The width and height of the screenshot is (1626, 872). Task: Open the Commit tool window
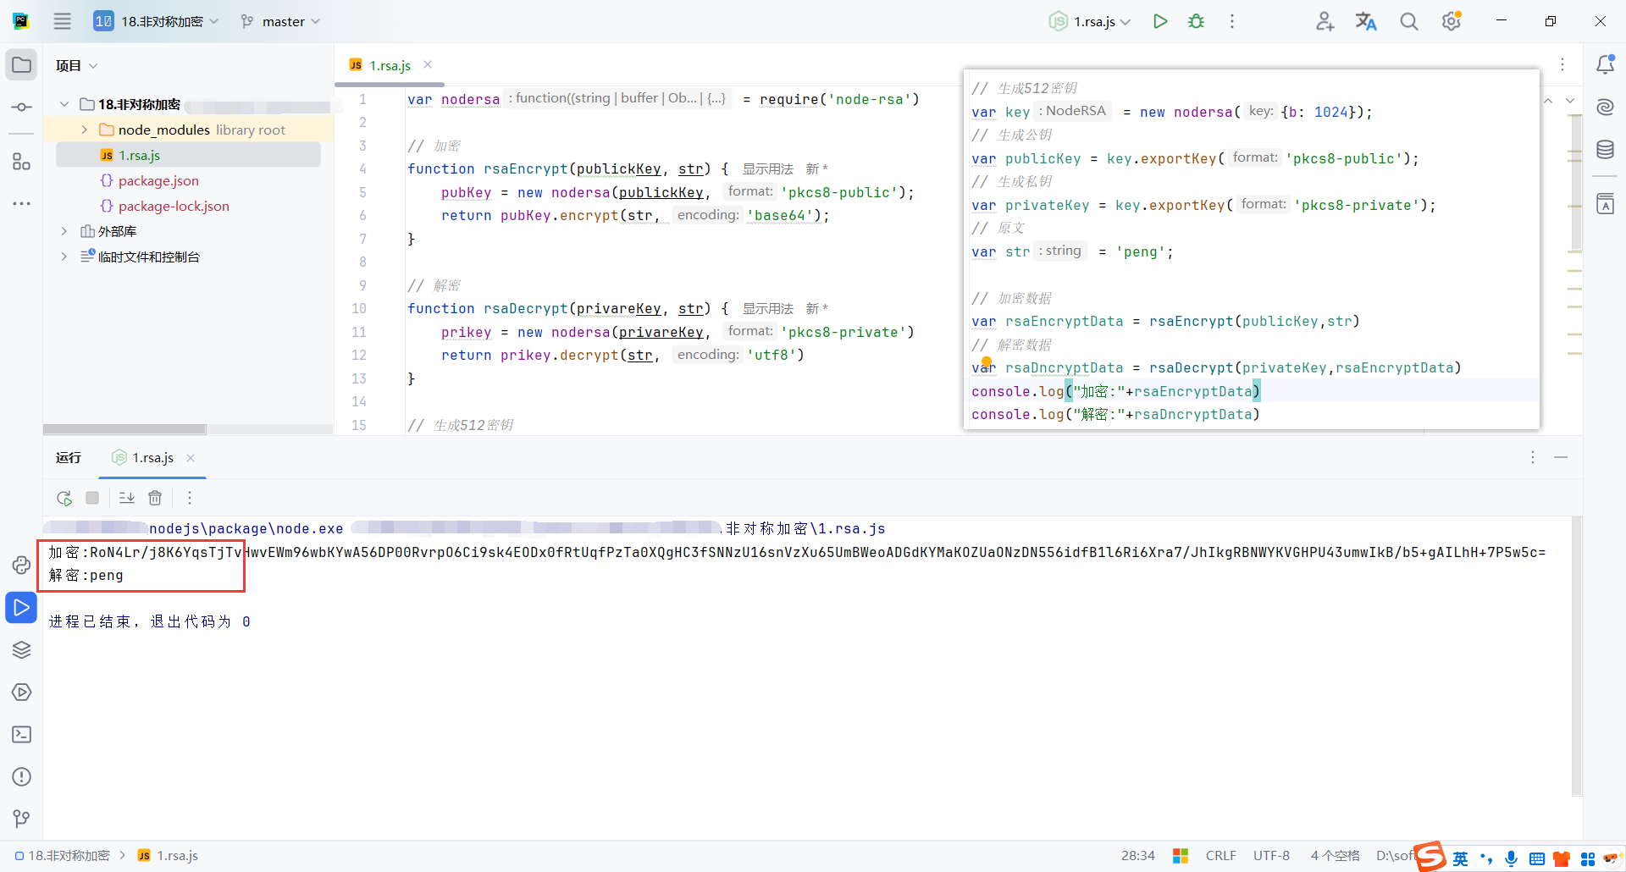tap(22, 108)
